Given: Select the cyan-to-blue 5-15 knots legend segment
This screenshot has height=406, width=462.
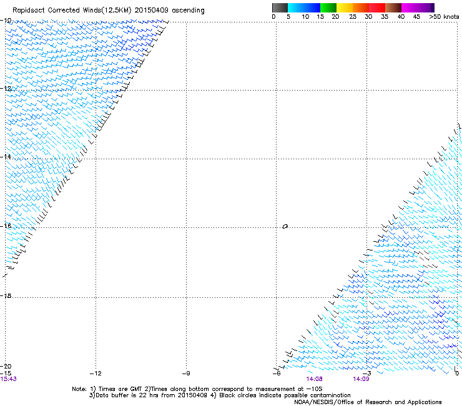Looking at the screenshot, I should coord(304,7).
